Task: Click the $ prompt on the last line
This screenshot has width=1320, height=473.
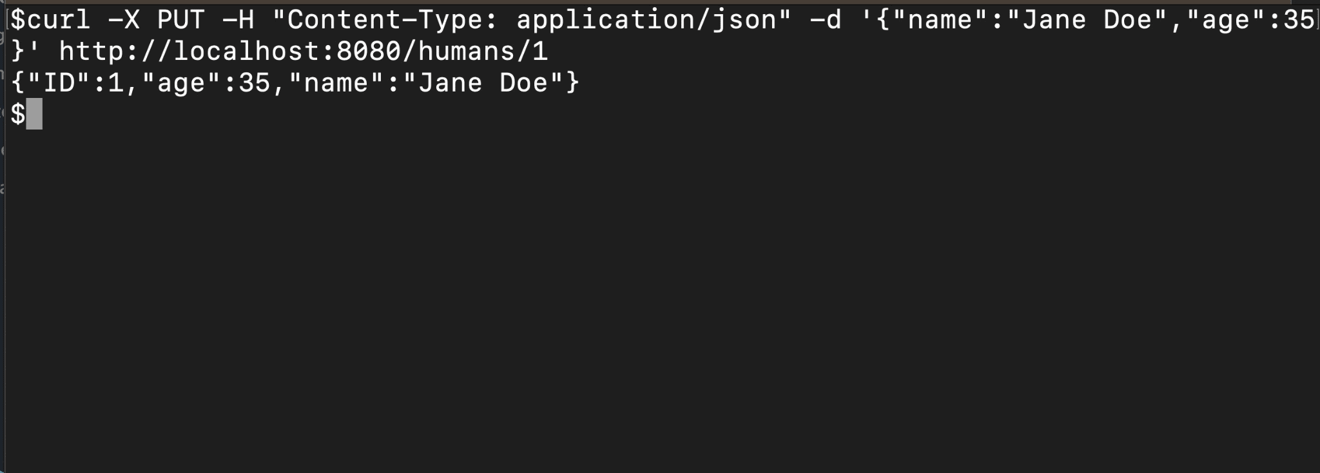Action: (x=18, y=114)
